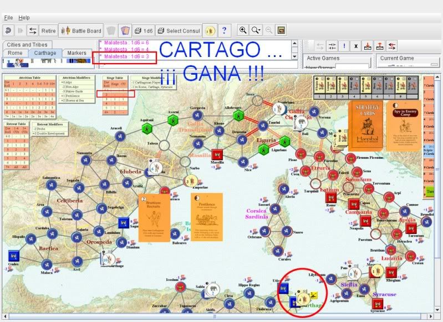
Task: Select the army counter at New Carthage
Action: (x=109, y=259)
